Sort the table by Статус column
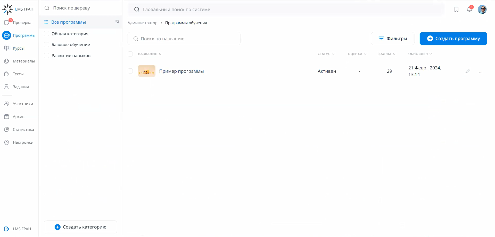 click(x=326, y=54)
